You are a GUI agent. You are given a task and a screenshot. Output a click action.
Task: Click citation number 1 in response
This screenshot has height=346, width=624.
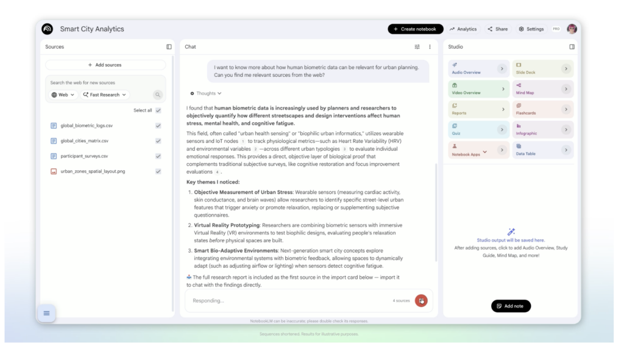click(243, 141)
